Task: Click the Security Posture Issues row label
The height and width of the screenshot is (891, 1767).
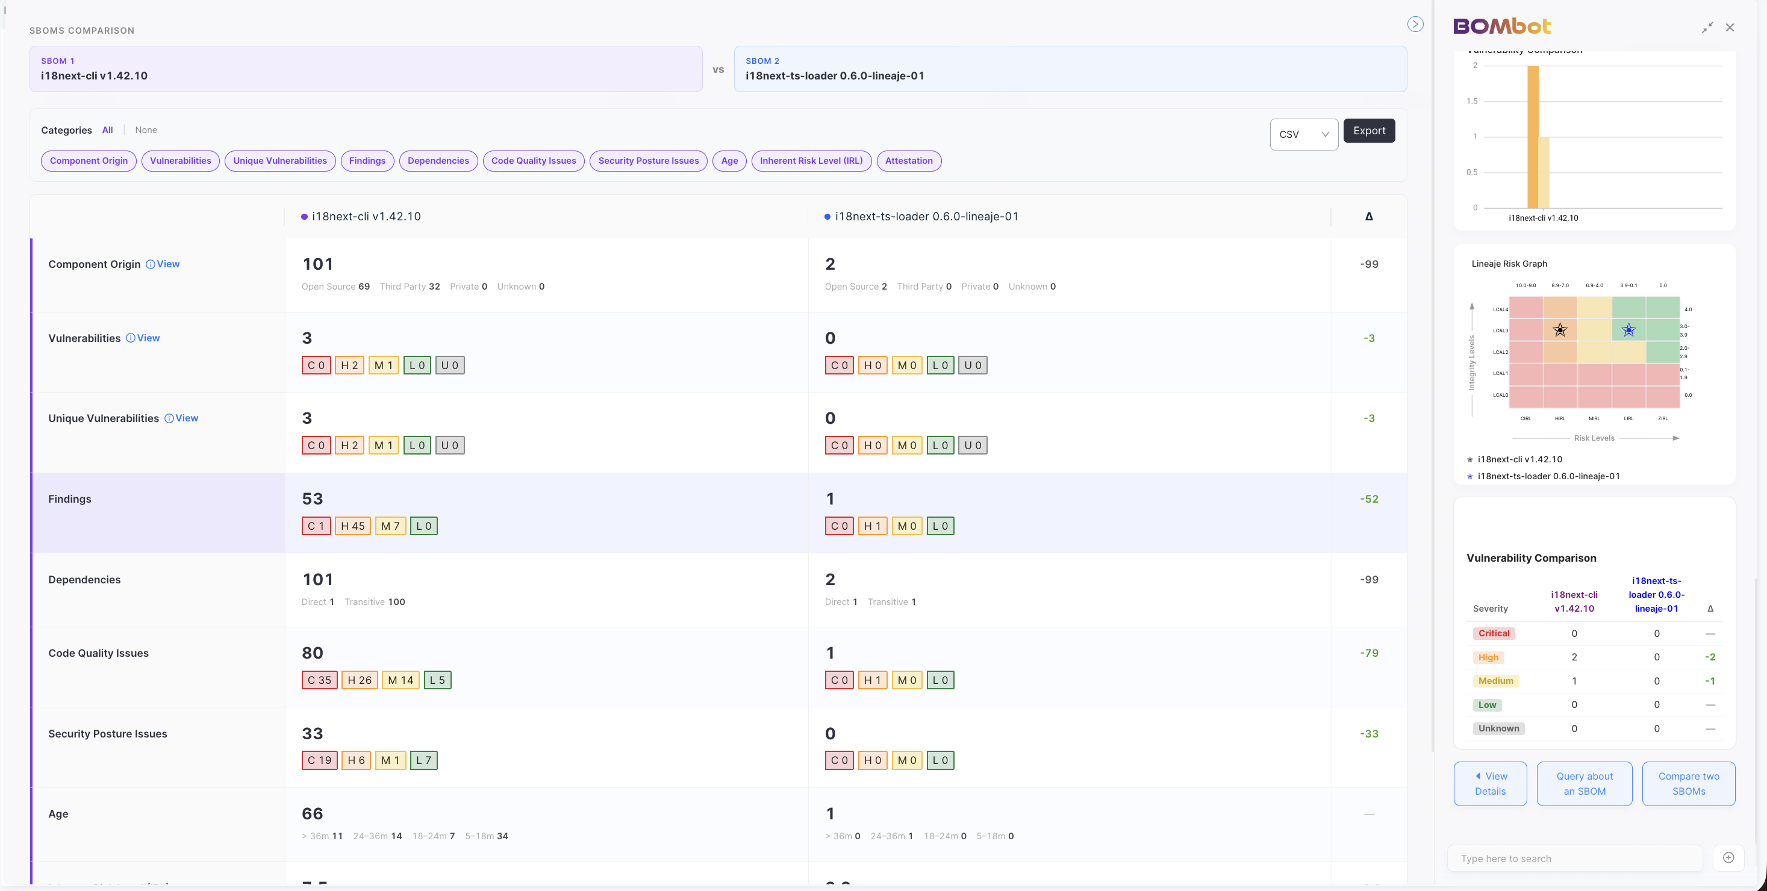Action: point(108,733)
